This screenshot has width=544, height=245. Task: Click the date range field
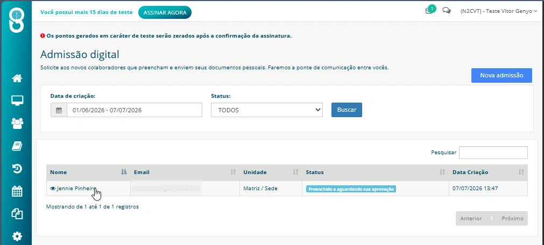point(135,110)
